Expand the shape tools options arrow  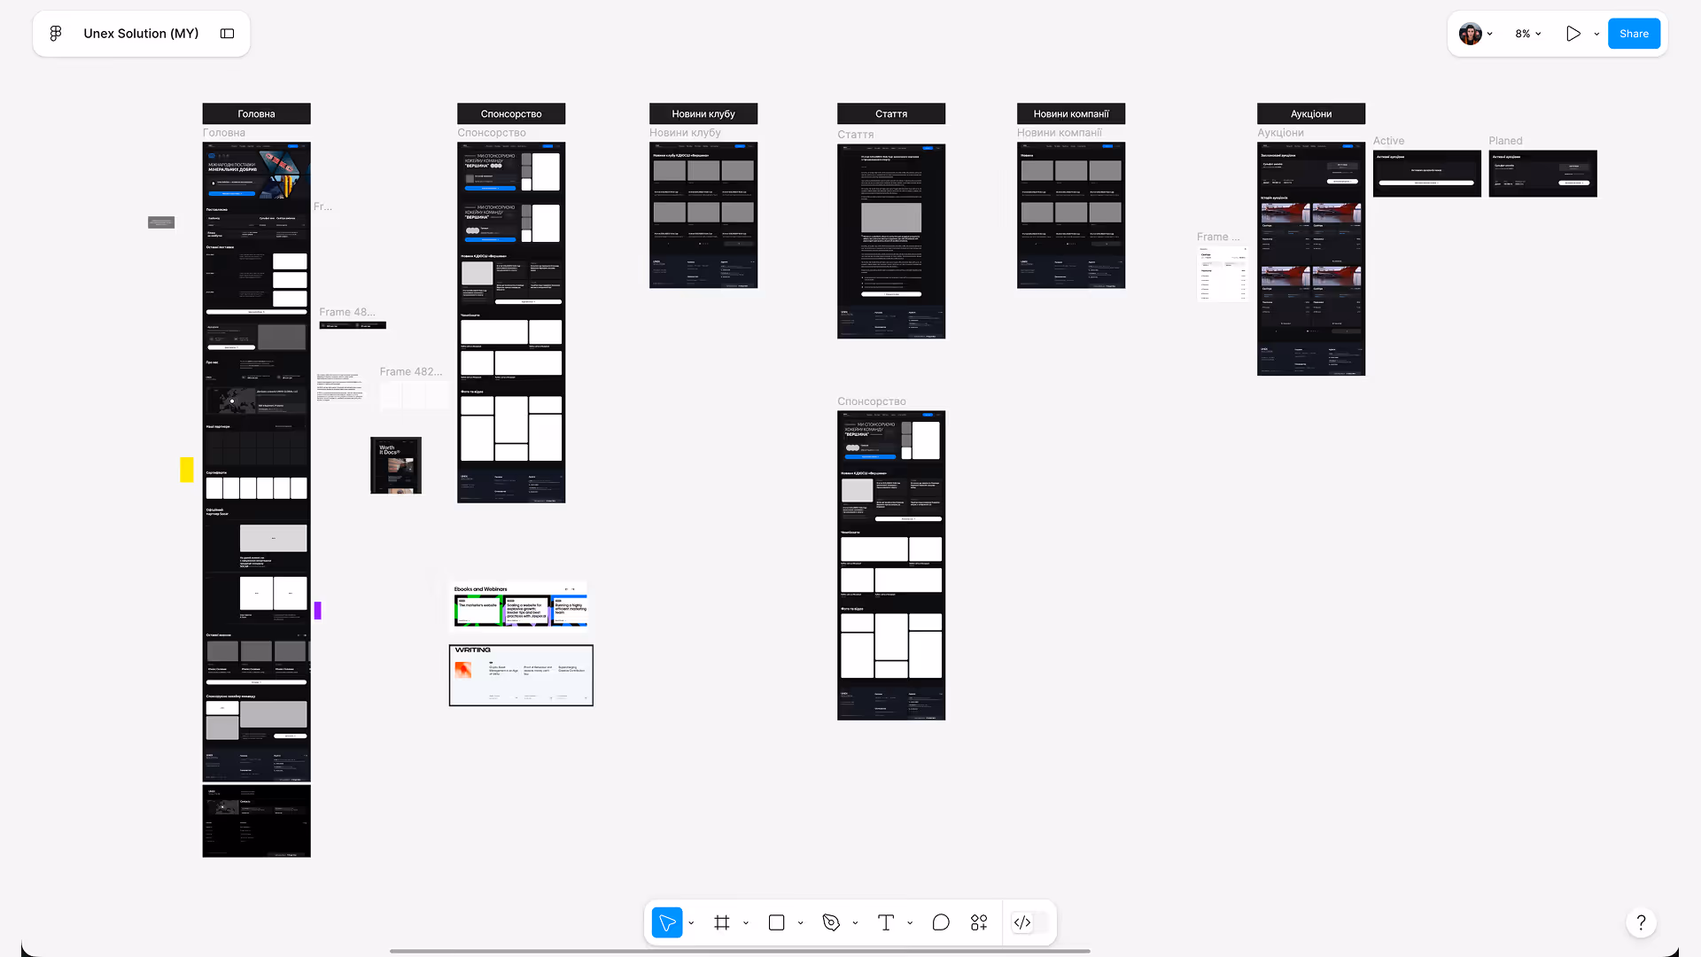coord(801,923)
